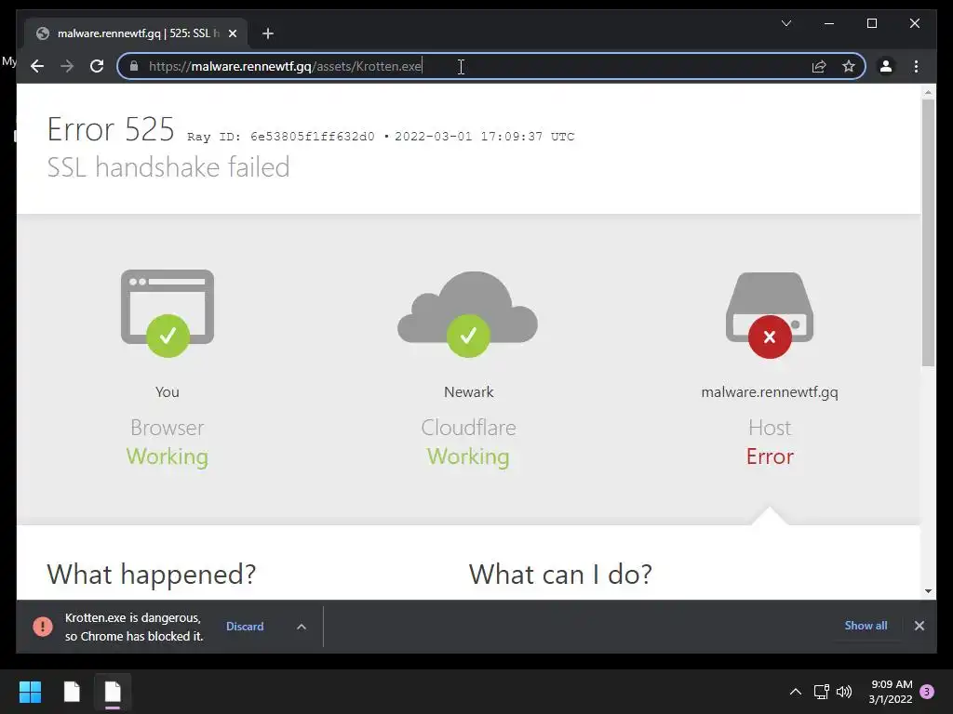Viewport: 953px width, 714px height.
Task: Click the page vertical scrollbar thumb
Action: click(928, 232)
